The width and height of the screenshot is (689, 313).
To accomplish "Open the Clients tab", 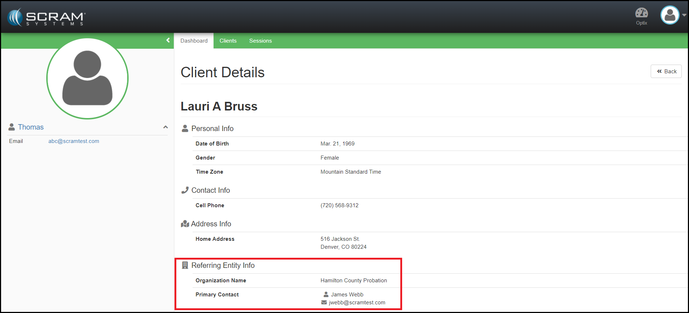I will click(x=228, y=41).
